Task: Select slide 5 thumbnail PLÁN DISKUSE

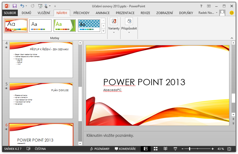Action: 41,101
